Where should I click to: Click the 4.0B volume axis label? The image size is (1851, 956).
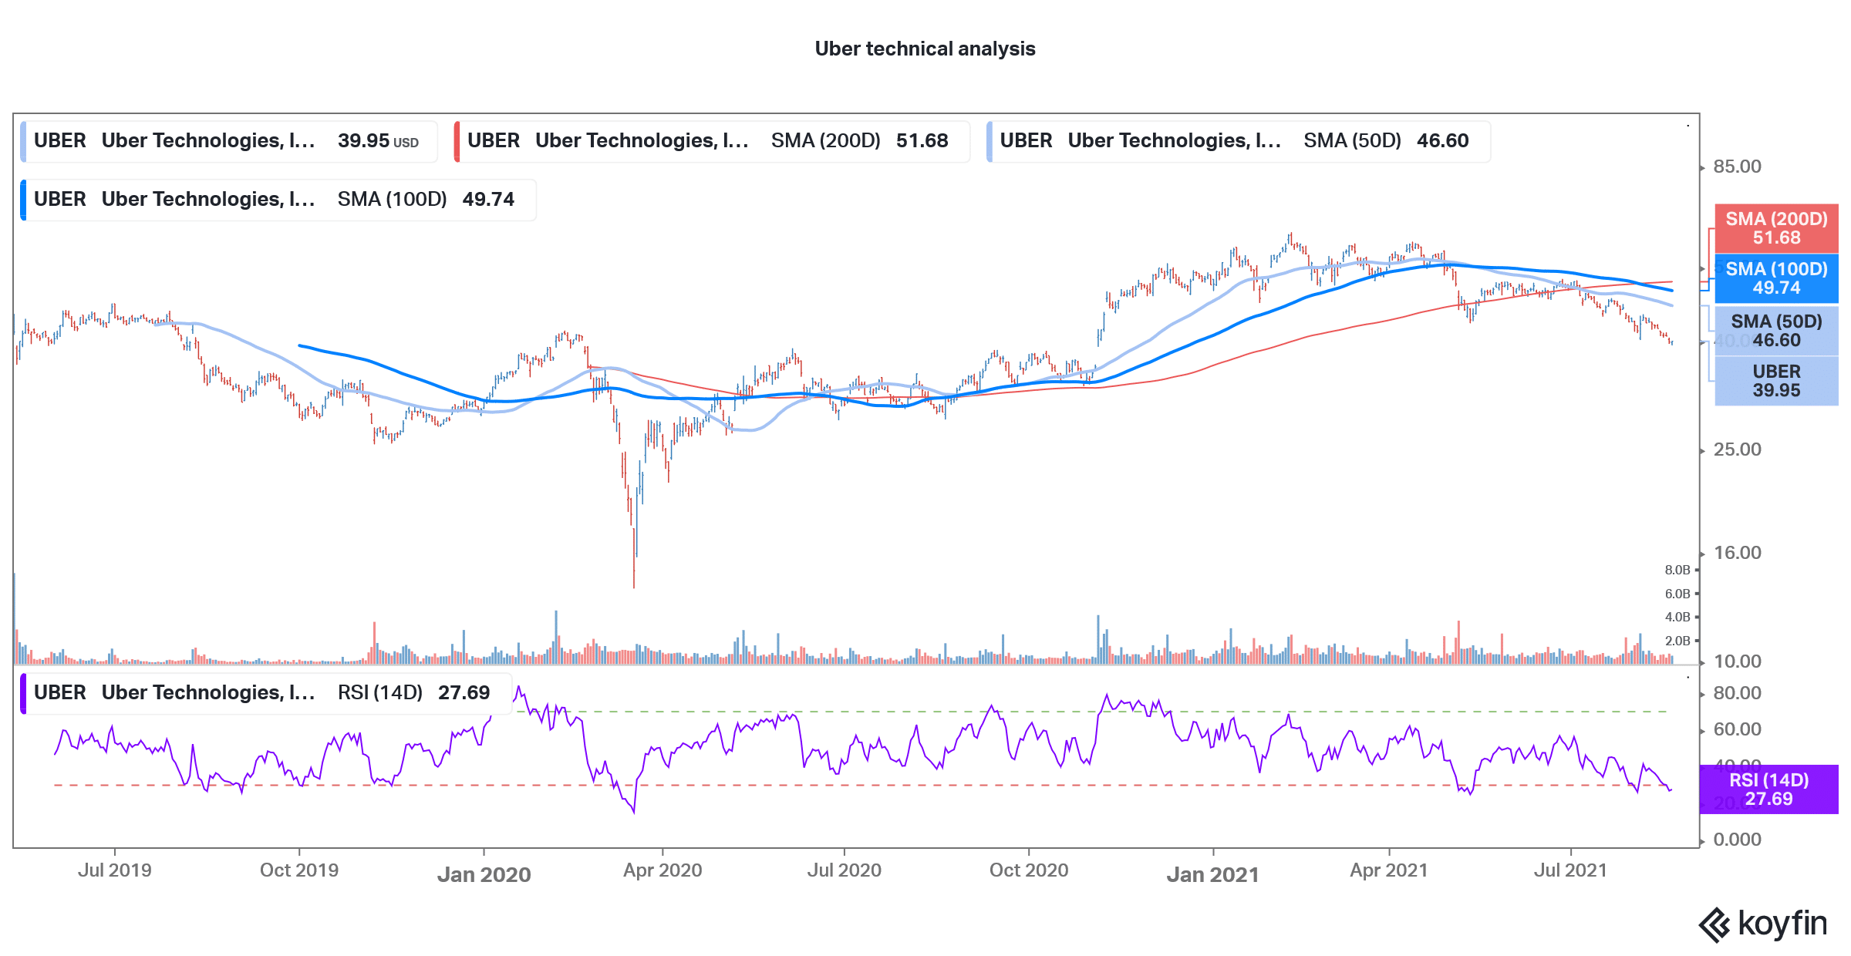click(1677, 618)
